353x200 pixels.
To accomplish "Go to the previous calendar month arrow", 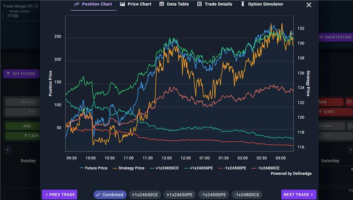I will pos(8,150).
